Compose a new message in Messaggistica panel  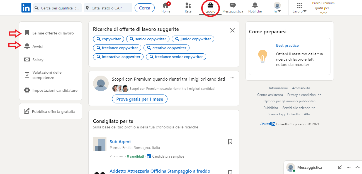339,167
